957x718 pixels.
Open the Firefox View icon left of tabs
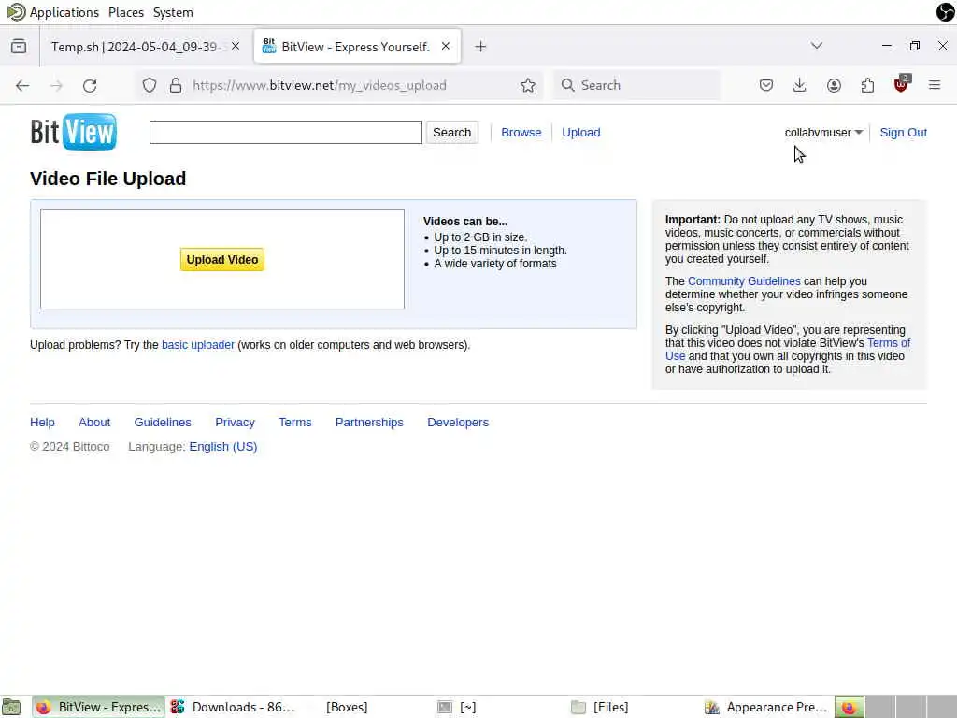coord(19,47)
